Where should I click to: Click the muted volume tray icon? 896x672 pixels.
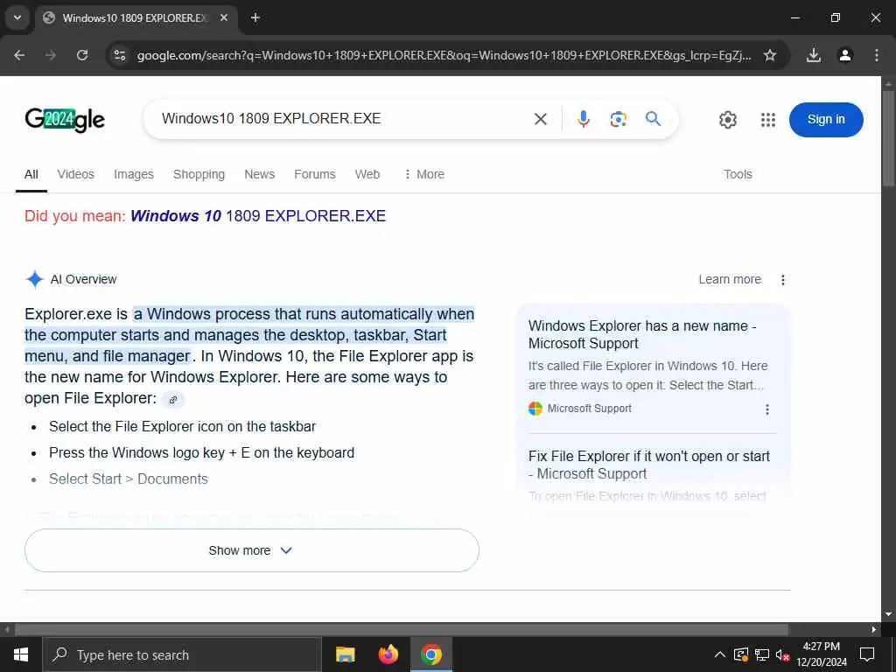[782, 654]
